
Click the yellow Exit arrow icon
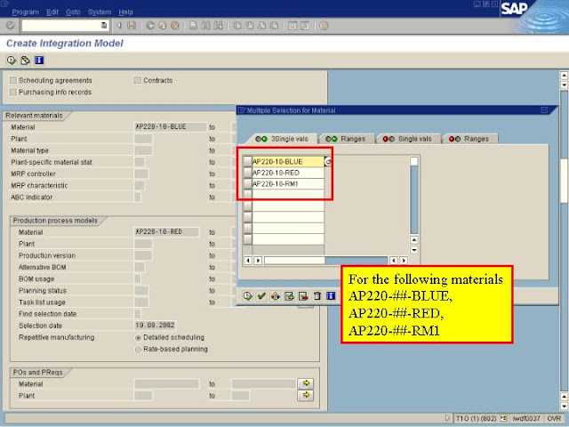click(163, 26)
